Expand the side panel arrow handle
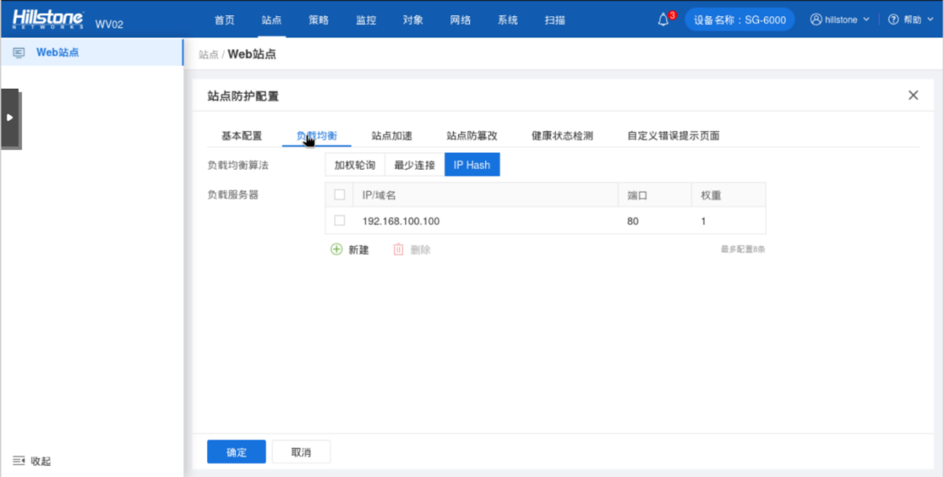Screen dimensions: 944x477 (9, 118)
